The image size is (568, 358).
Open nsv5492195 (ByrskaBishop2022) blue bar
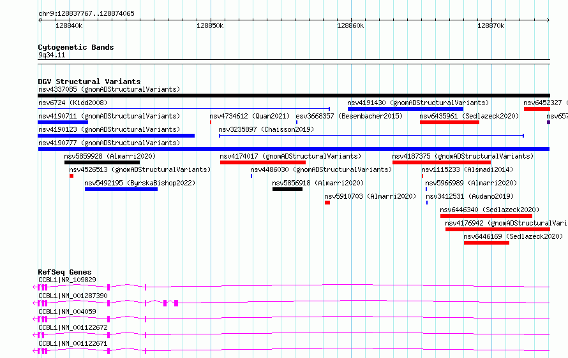[121, 189]
